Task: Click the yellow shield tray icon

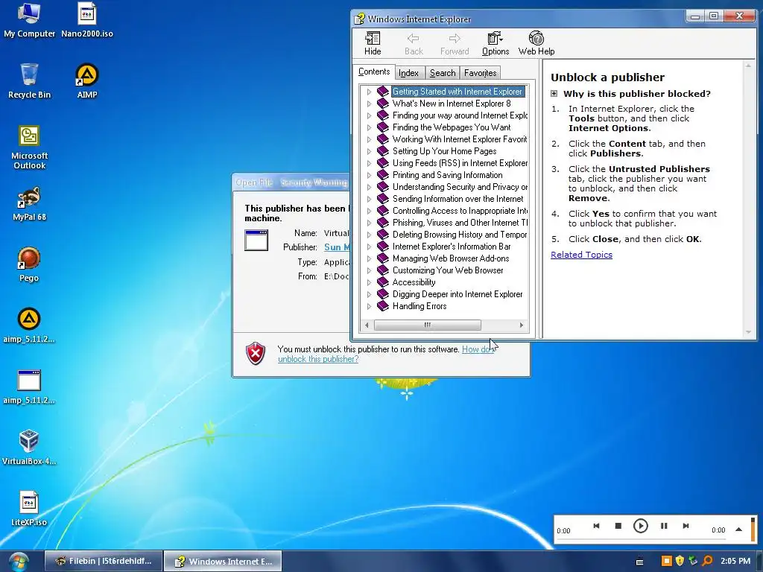Action: pos(680,561)
